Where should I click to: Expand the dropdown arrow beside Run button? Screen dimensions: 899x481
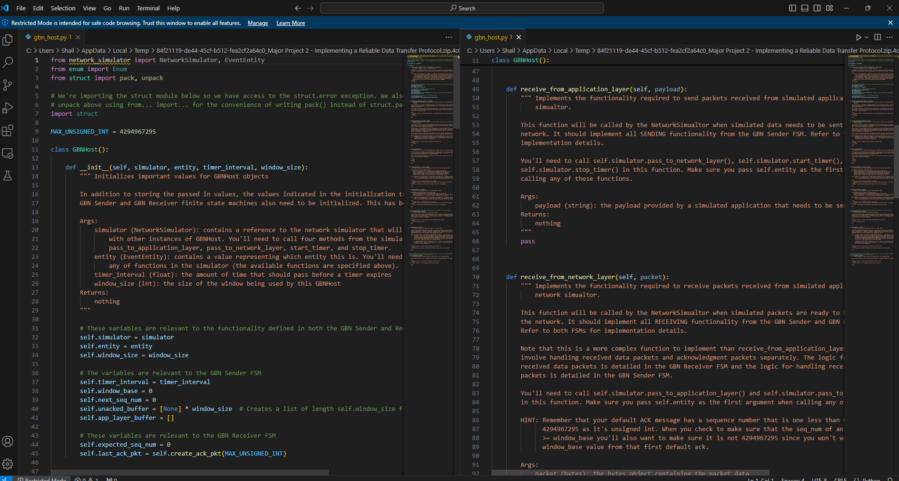pyautogui.click(x=867, y=37)
